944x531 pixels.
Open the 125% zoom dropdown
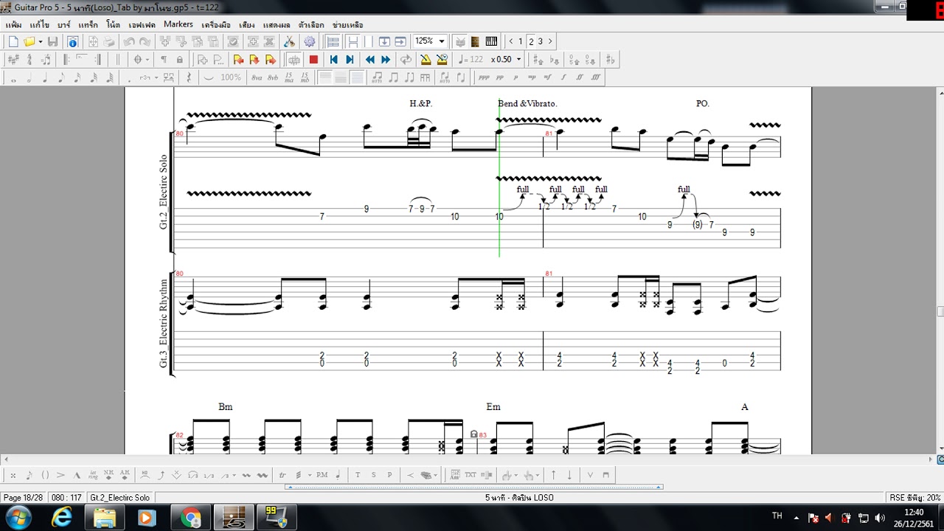click(441, 41)
